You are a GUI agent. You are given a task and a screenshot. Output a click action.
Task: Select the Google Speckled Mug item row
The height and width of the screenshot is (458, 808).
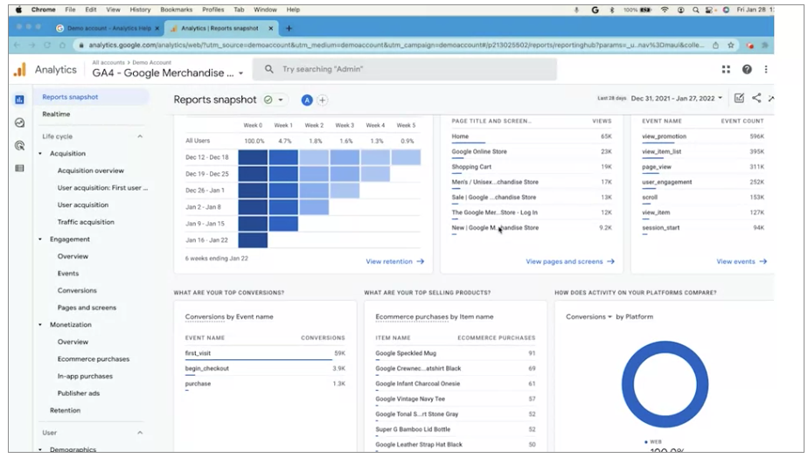(456, 353)
